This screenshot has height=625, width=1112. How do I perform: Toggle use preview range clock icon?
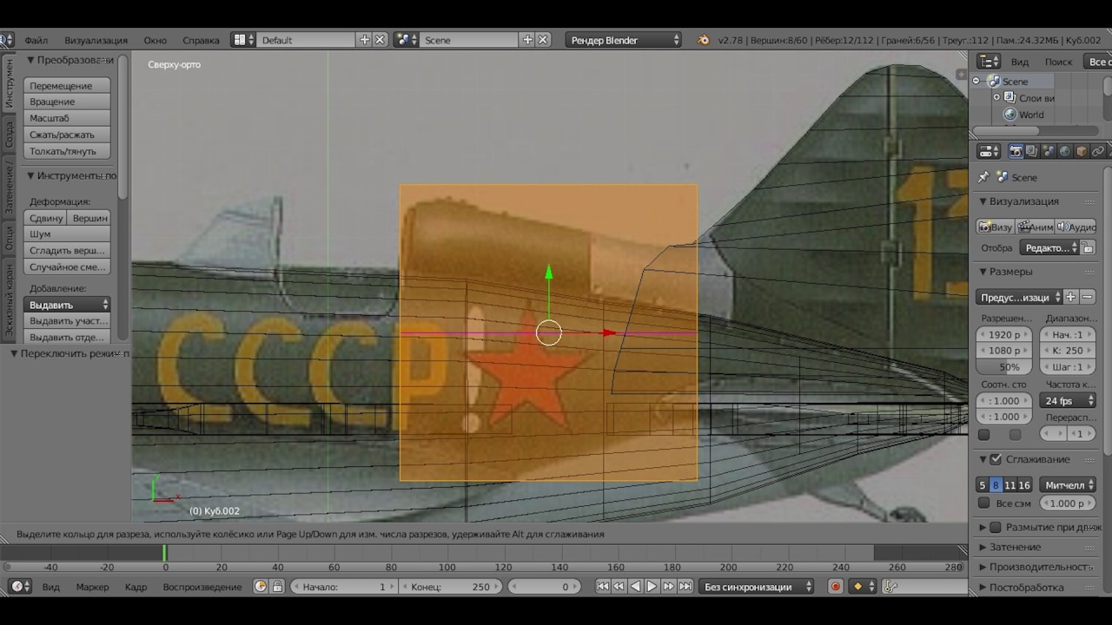(261, 587)
